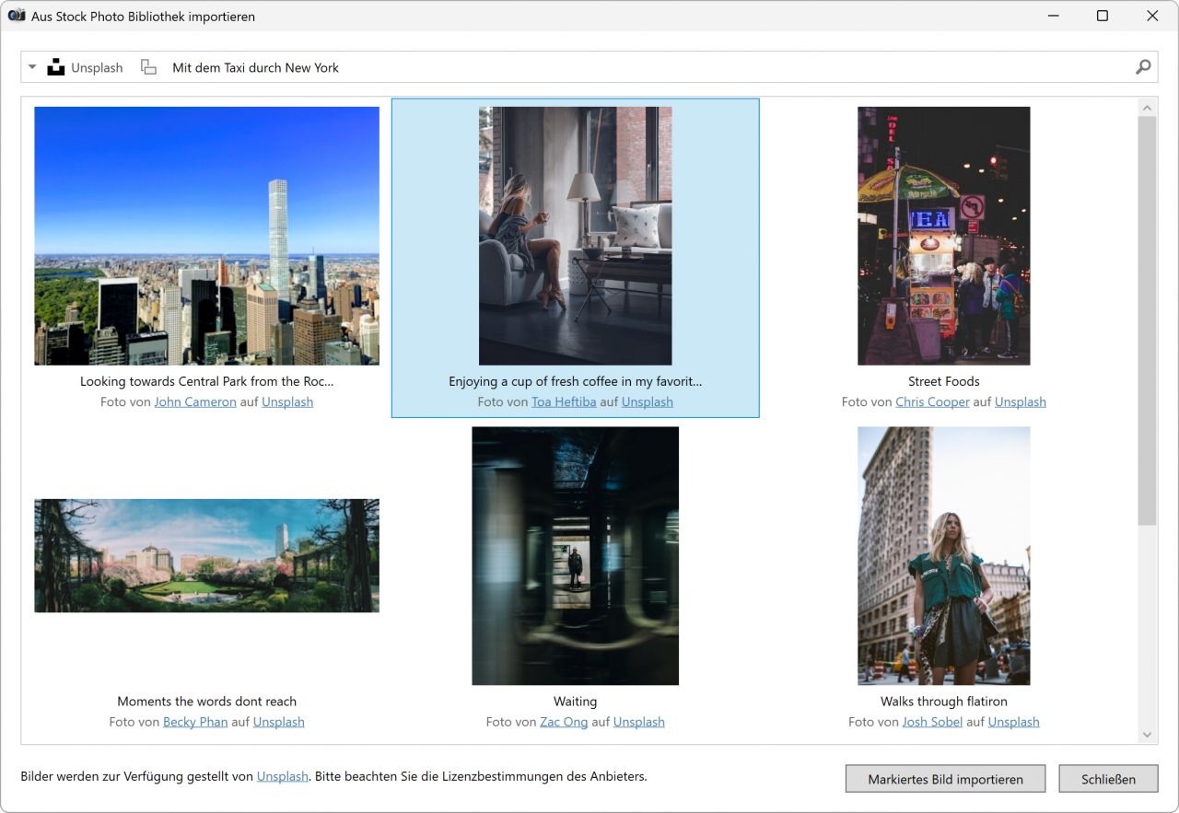1179x813 pixels.
Task: Click the search field with New York text
Action: (x=645, y=67)
